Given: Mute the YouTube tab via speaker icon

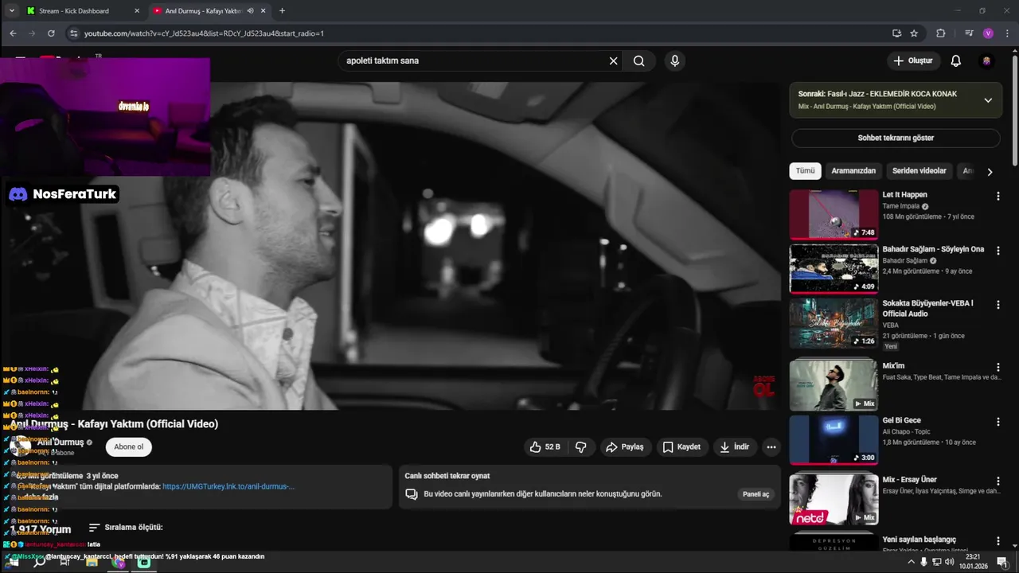Looking at the screenshot, I should click(x=250, y=11).
